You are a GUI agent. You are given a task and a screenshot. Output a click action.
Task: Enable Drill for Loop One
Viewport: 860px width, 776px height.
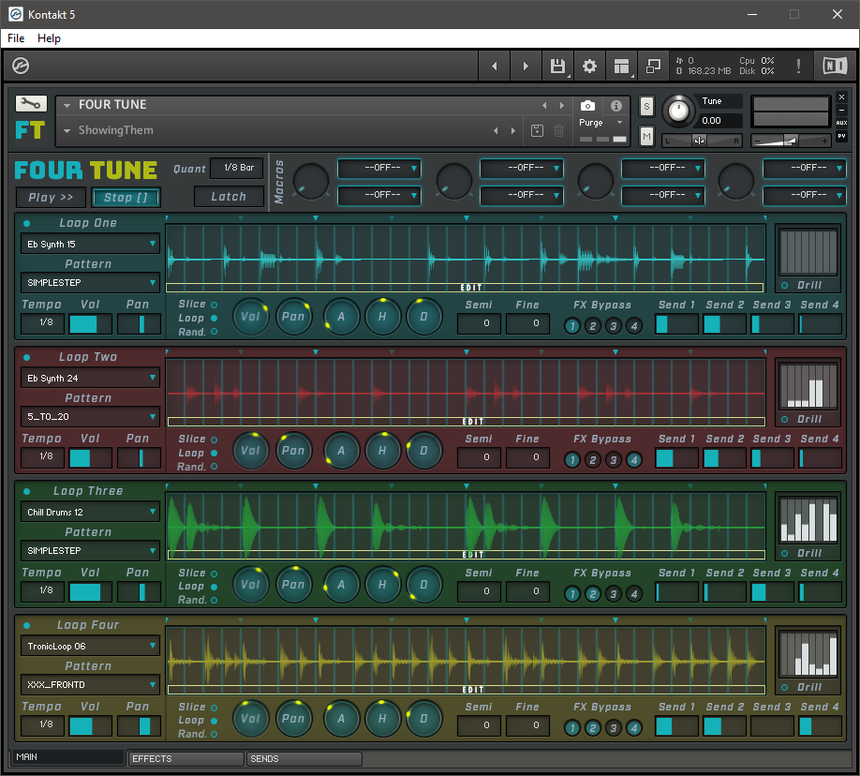click(784, 285)
